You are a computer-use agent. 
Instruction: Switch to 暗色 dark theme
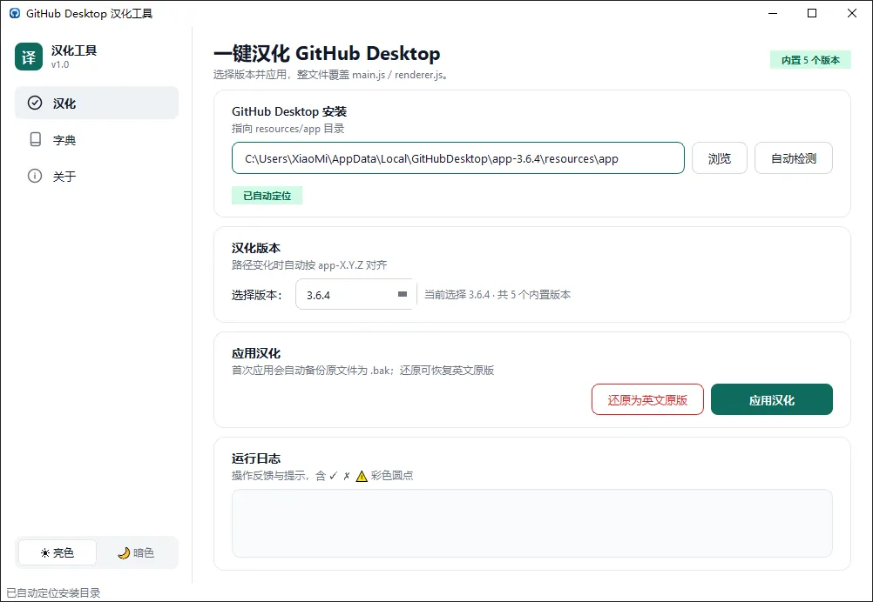coord(136,552)
